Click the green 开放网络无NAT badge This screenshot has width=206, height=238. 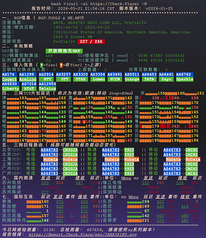pyautogui.click(x=64, y=51)
